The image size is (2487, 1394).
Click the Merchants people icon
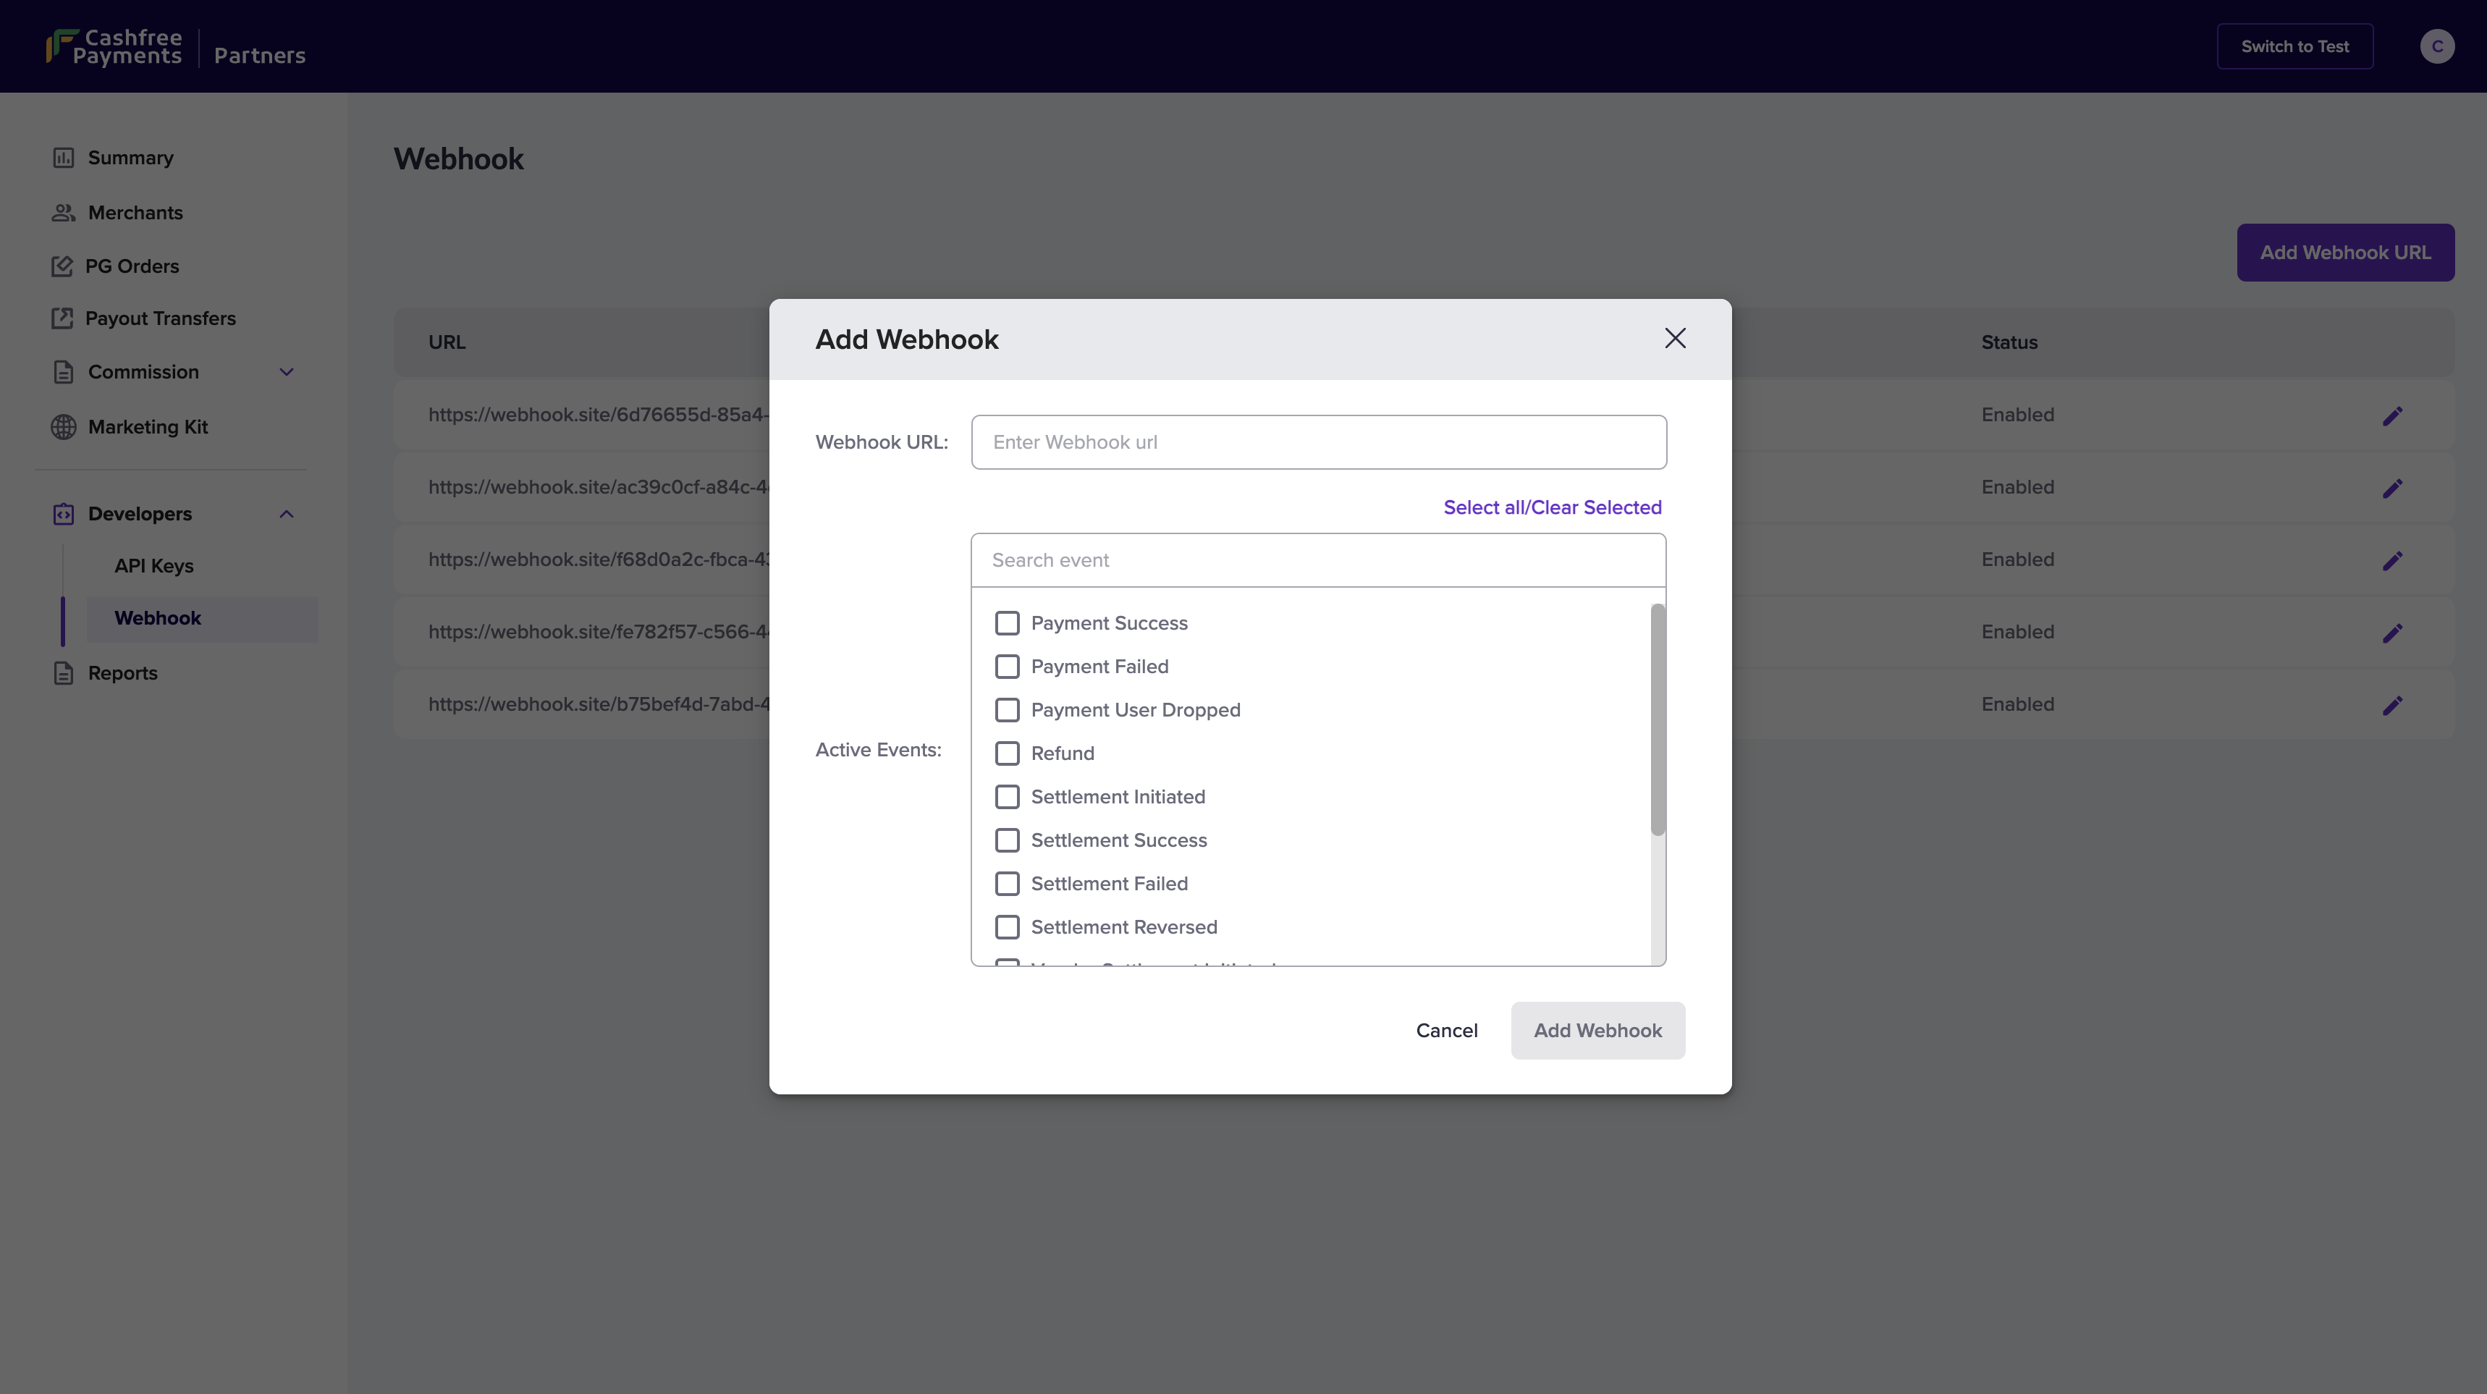coord(64,212)
